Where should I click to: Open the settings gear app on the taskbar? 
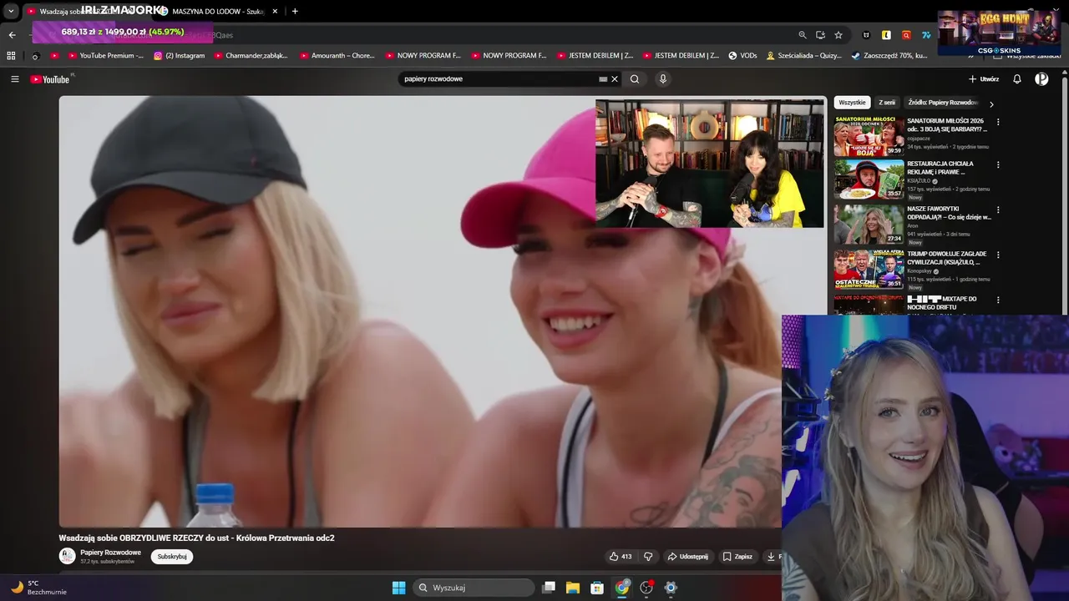pos(670,588)
